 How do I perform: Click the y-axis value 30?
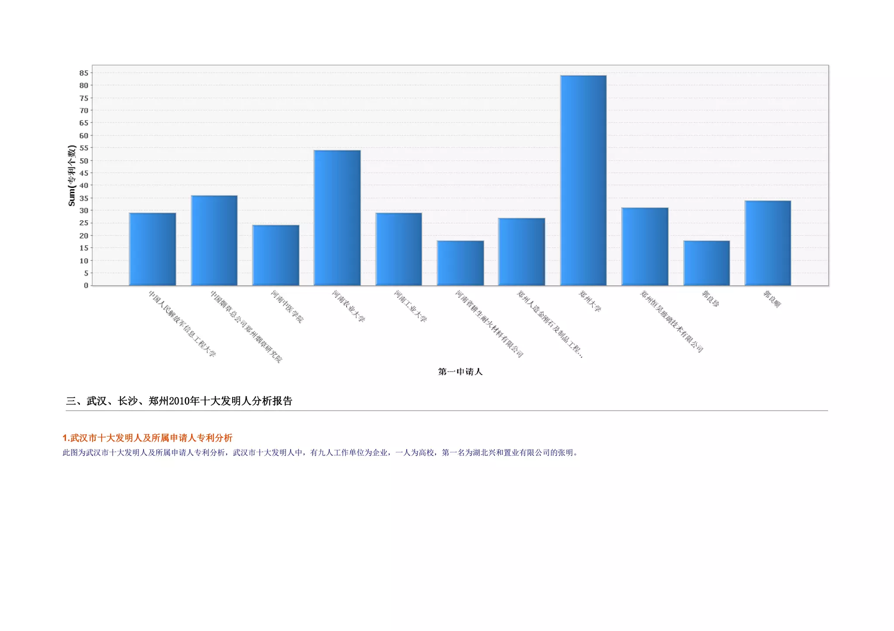click(x=84, y=210)
